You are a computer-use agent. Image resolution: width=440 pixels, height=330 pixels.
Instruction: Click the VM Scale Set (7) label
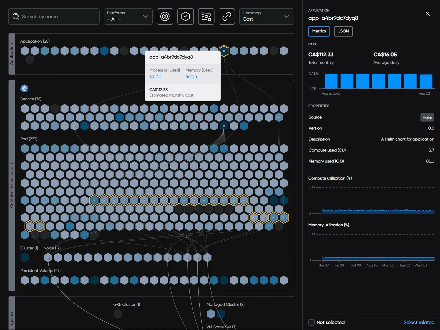click(221, 327)
